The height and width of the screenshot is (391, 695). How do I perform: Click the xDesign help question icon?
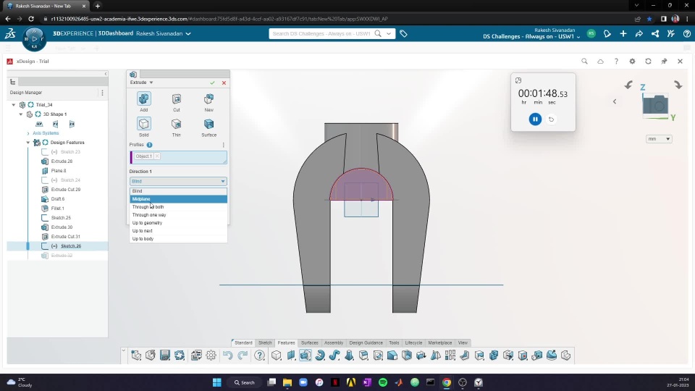click(616, 61)
